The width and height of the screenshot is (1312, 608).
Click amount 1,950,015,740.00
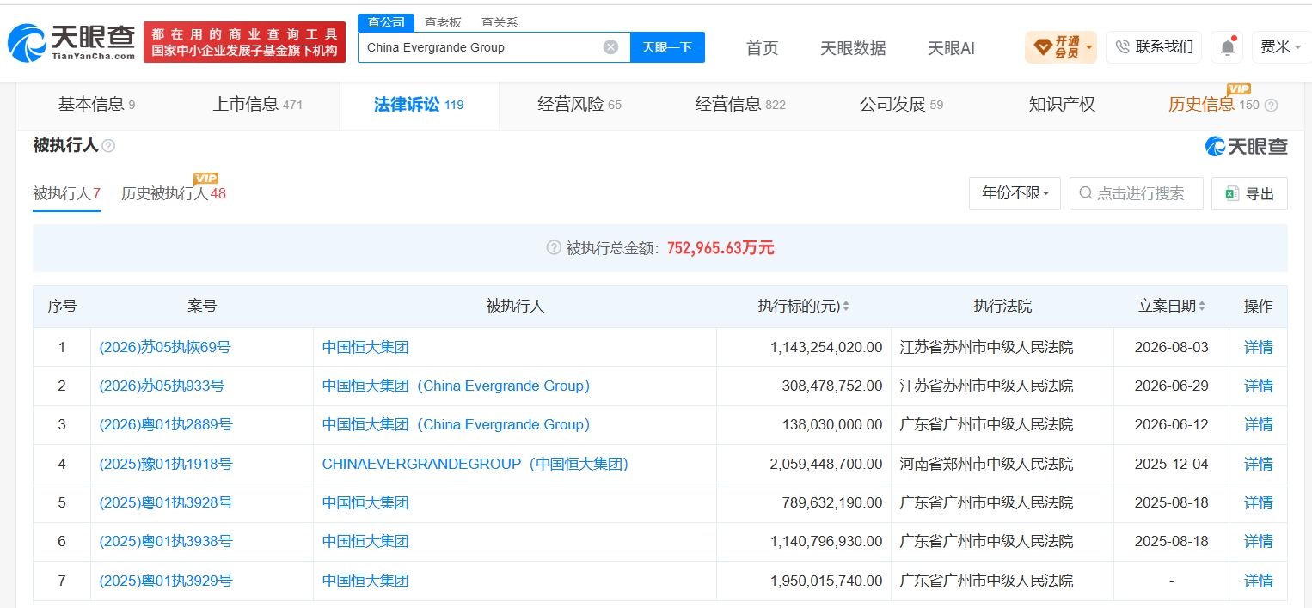826,581
